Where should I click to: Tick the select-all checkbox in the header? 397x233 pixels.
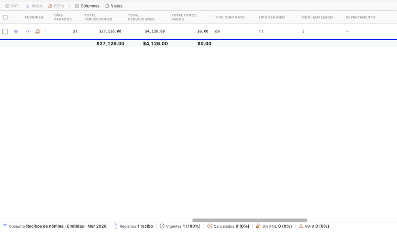[x=5, y=17]
